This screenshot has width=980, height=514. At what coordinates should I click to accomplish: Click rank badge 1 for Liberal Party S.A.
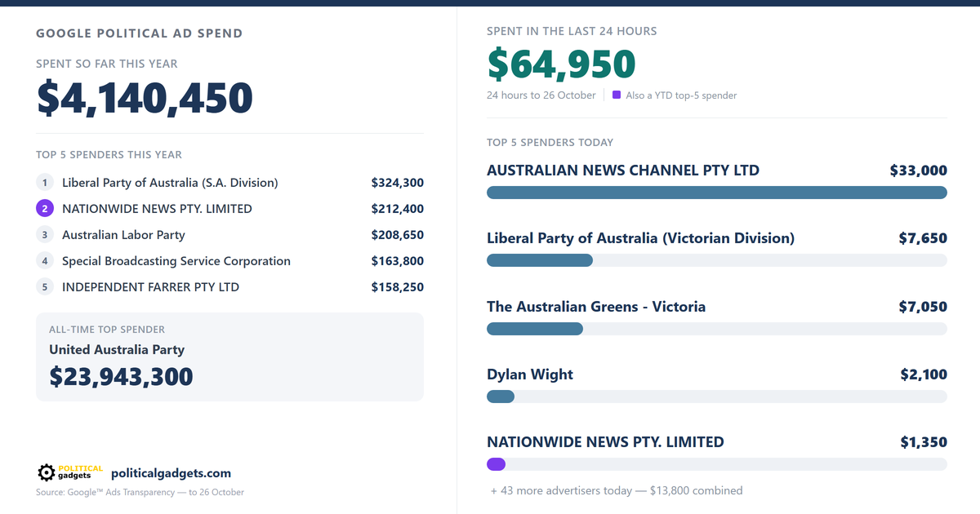pos(45,183)
